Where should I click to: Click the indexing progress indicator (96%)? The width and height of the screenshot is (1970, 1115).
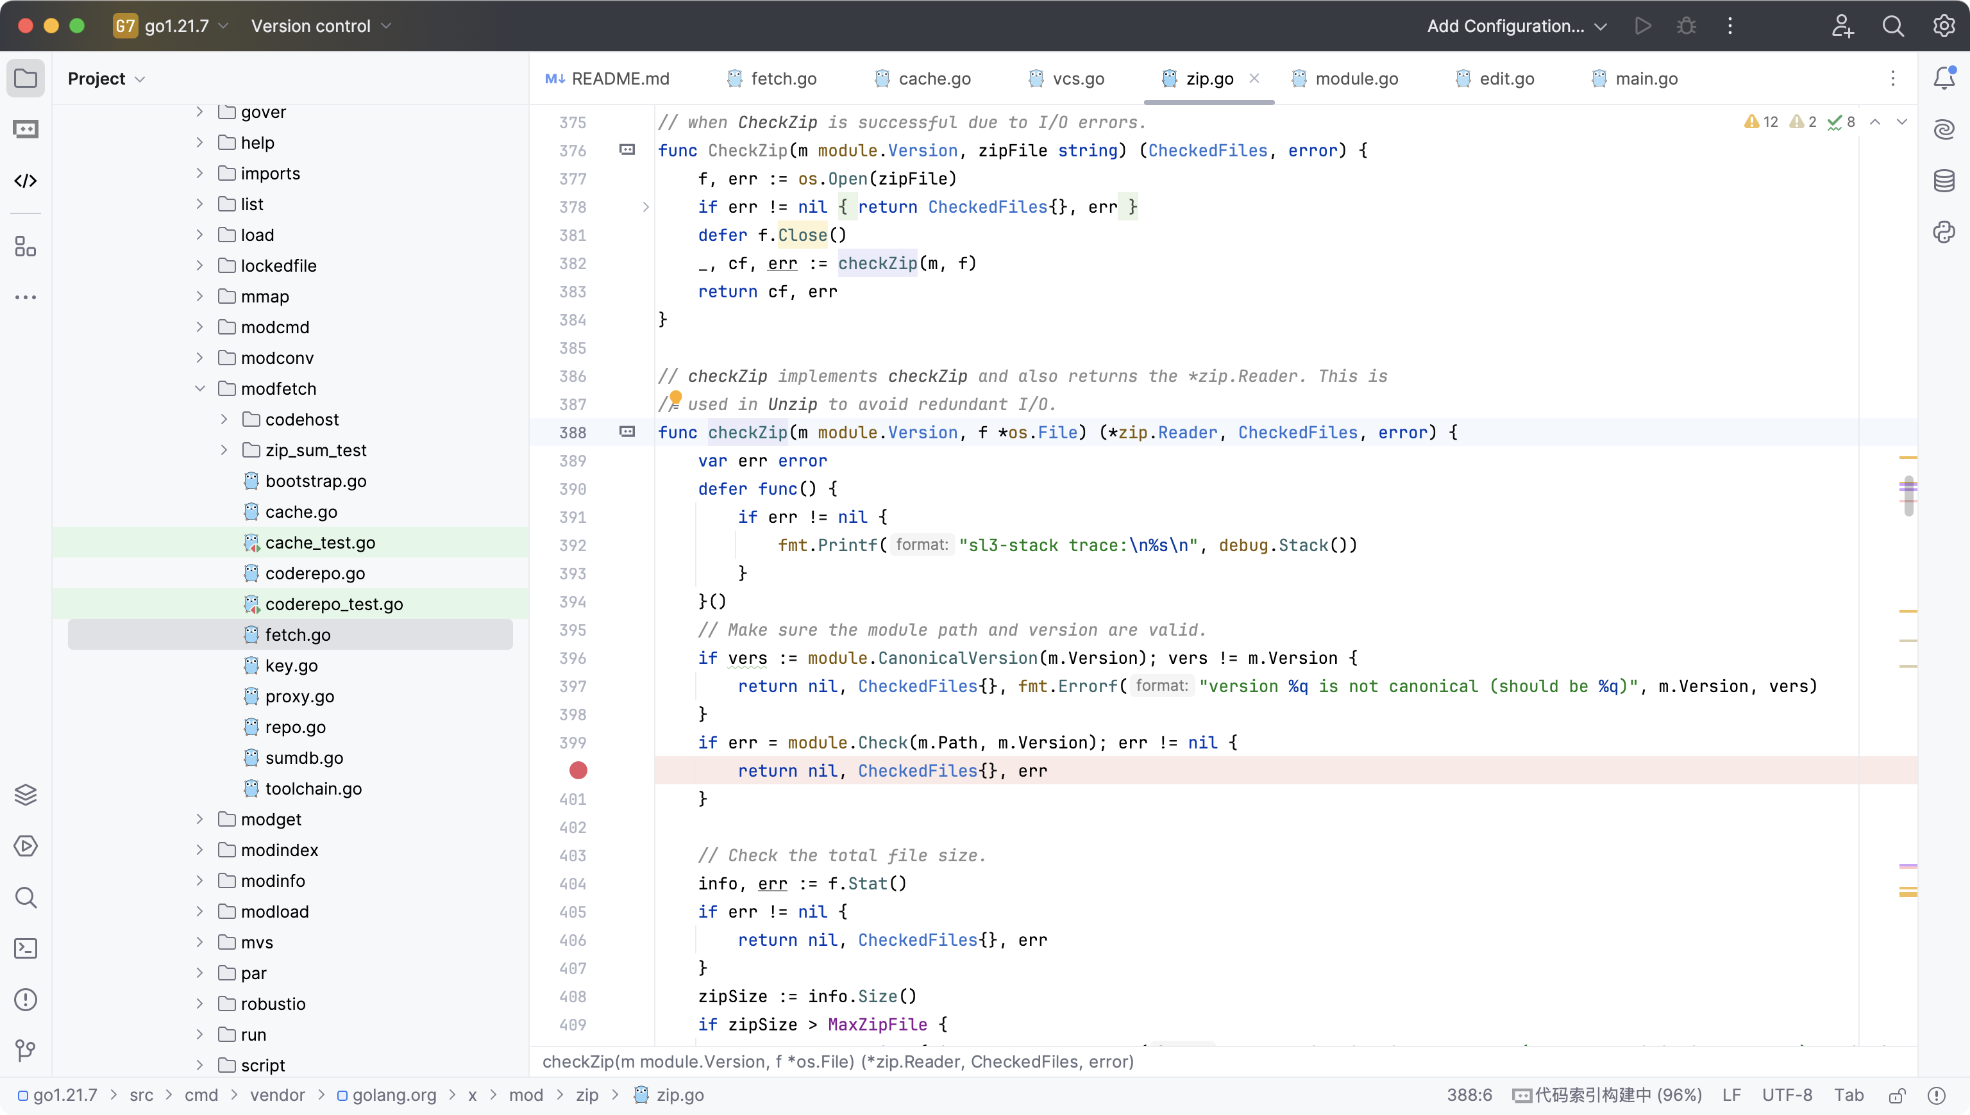coord(1608,1096)
